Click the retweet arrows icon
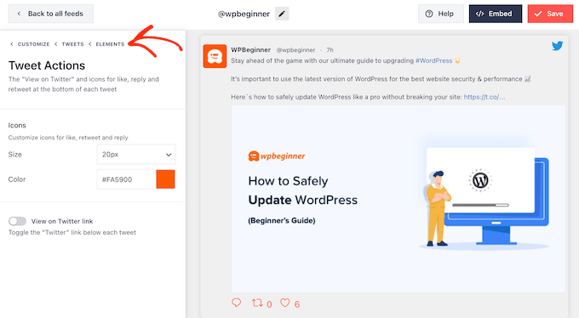The image size is (579, 318). 257,303
